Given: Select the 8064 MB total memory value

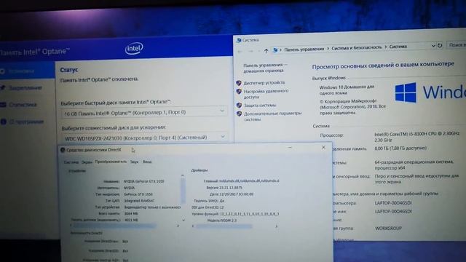Looking at the screenshot, I should 131,213.
